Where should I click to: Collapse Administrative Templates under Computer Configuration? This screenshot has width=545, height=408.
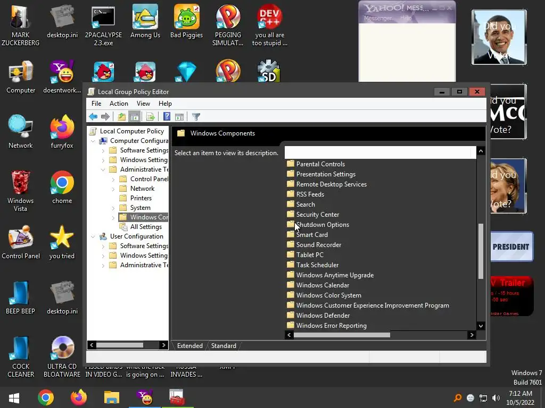tap(103, 169)
